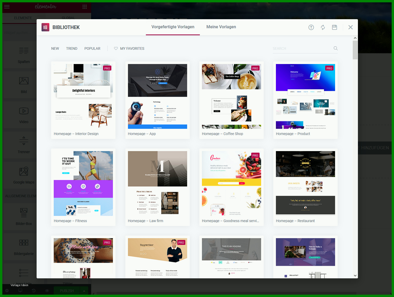394x297 pixels.
Task: Click the search magnifier icon
Action: pyautogui.click(x=336, y=48)
